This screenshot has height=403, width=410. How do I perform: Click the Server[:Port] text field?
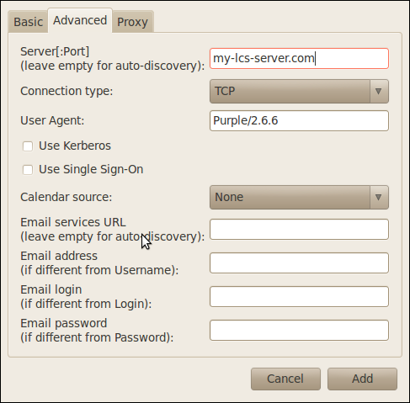[x=299, y=58]
